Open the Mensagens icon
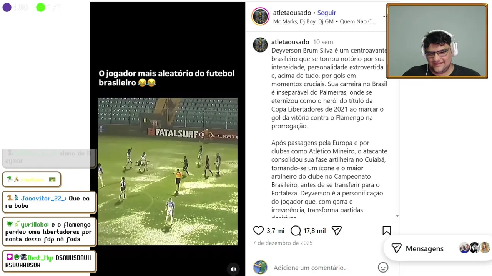Viewport: 492px width, 276px height. (396, 248)
